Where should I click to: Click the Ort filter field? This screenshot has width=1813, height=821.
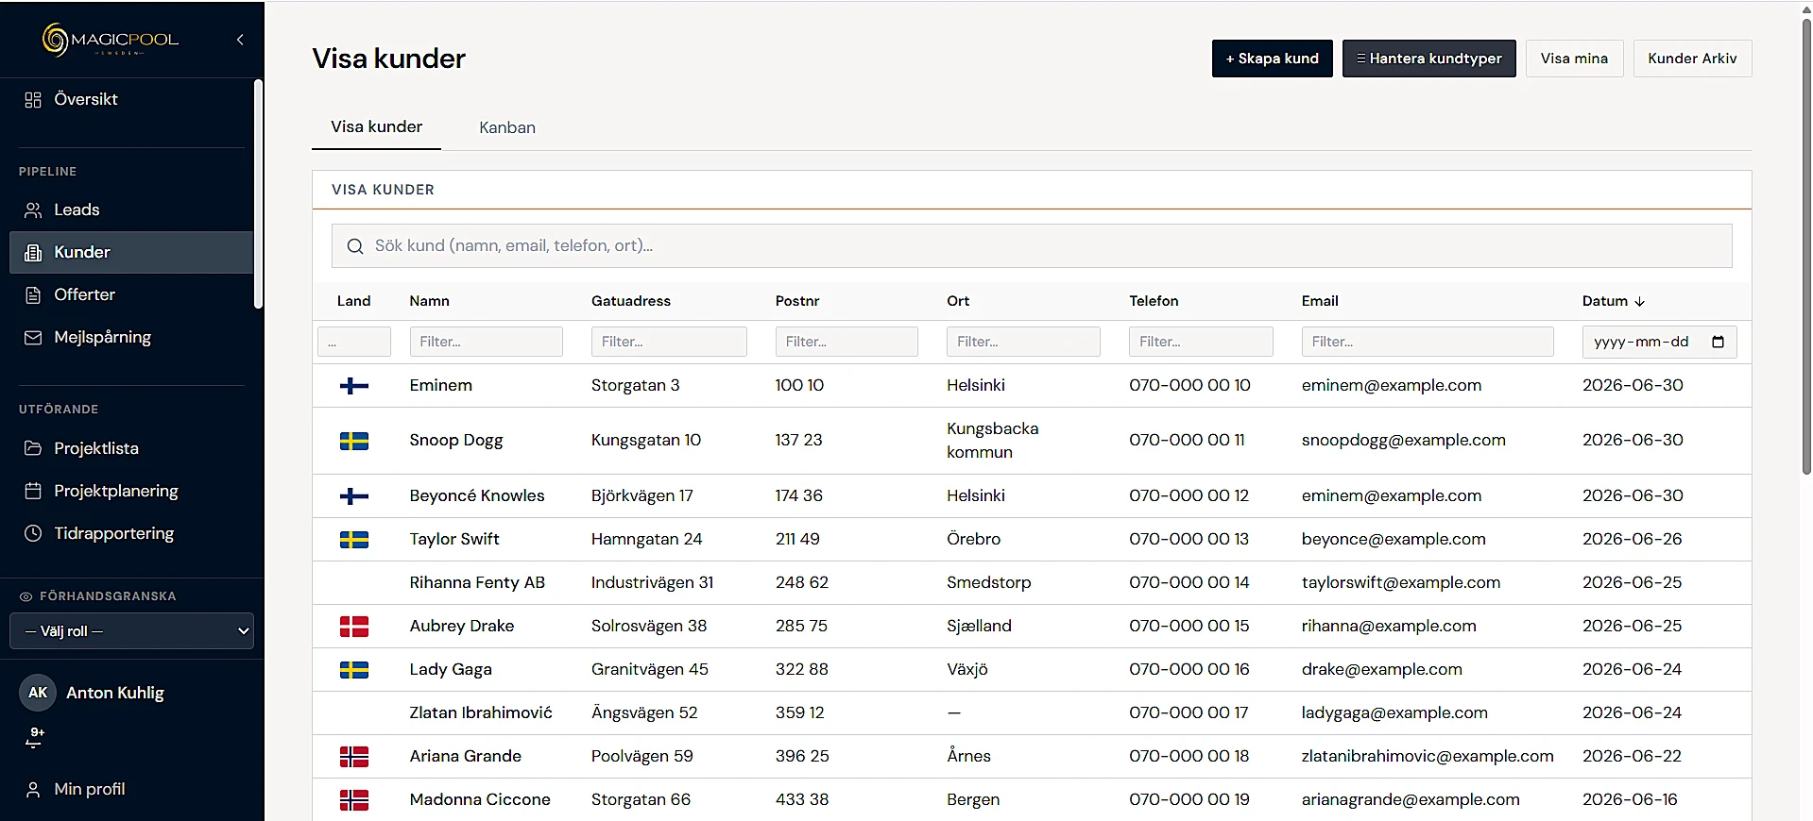pos(1023,342)
